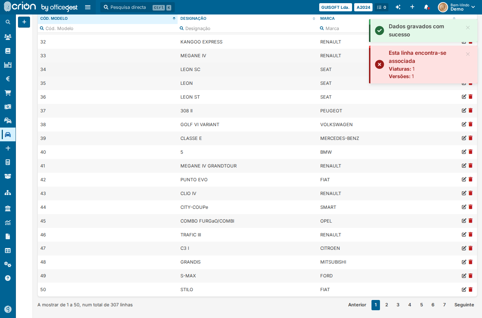Screen dimensions: 482x318
Task: Sort by Designação column header
Action: [248, 18]
